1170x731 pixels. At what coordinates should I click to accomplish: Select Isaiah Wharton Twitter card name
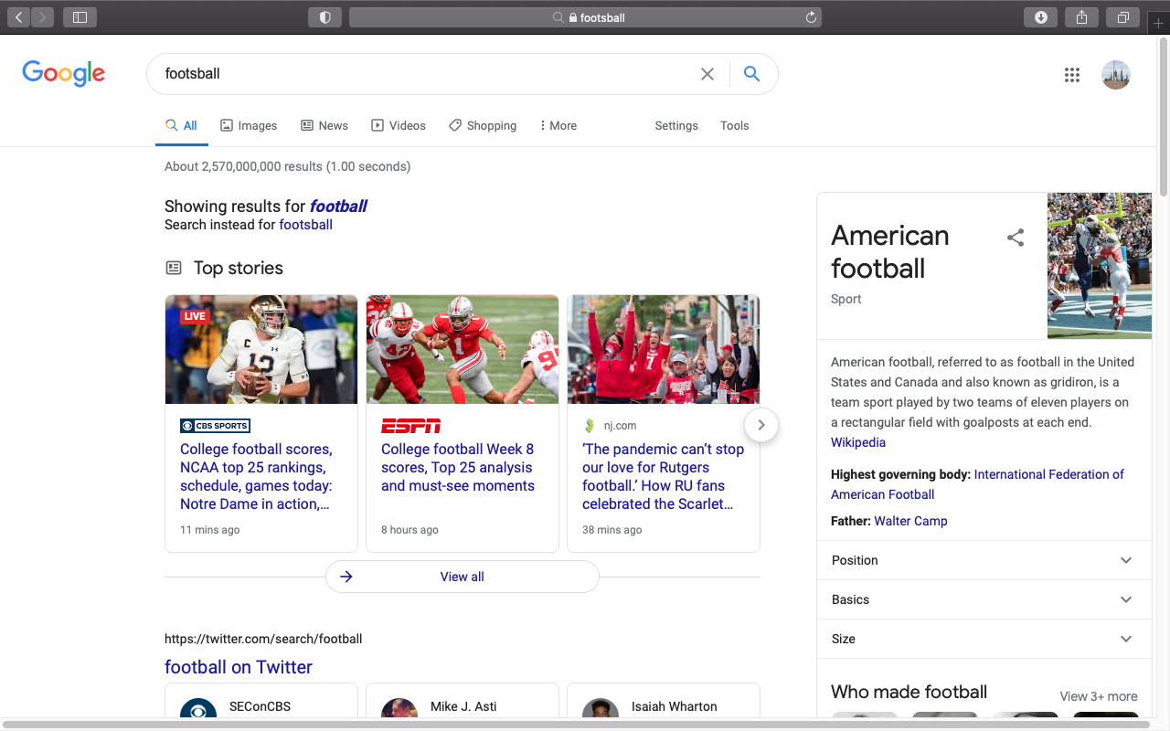click(x=675, y=706)
